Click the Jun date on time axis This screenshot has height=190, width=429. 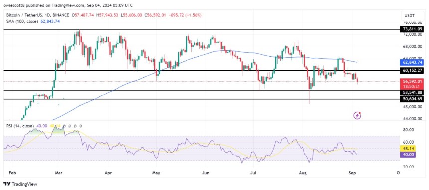[x=205, y=173]
